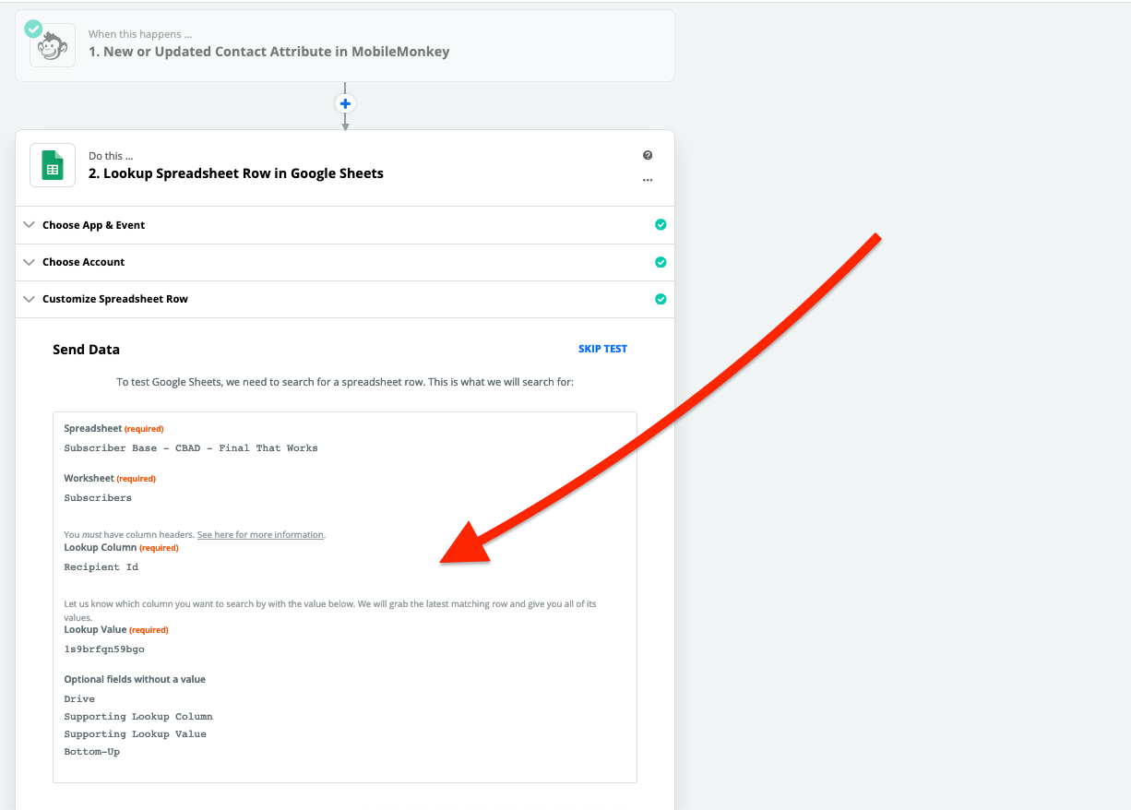Click the optional field 'Bottom-Up'
The image size is (1131, 810).
click(x=92, y=752)
